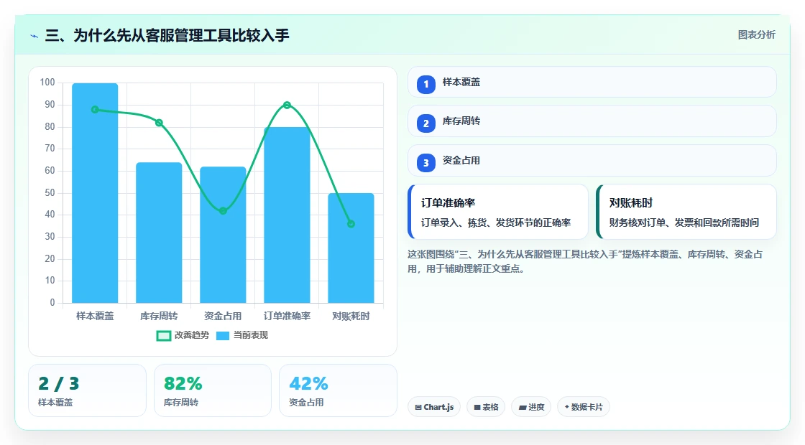Click the 对账耗时 bar in chart
The height and width of the screenshot is (445, 805).
tap(351, 248)
